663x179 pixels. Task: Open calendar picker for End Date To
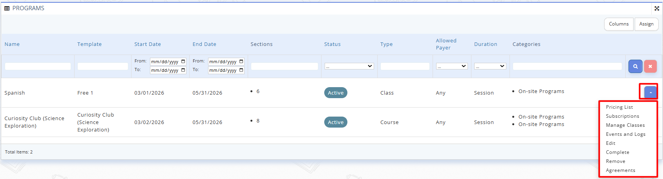pyautogui.click(x=241, y=70)
